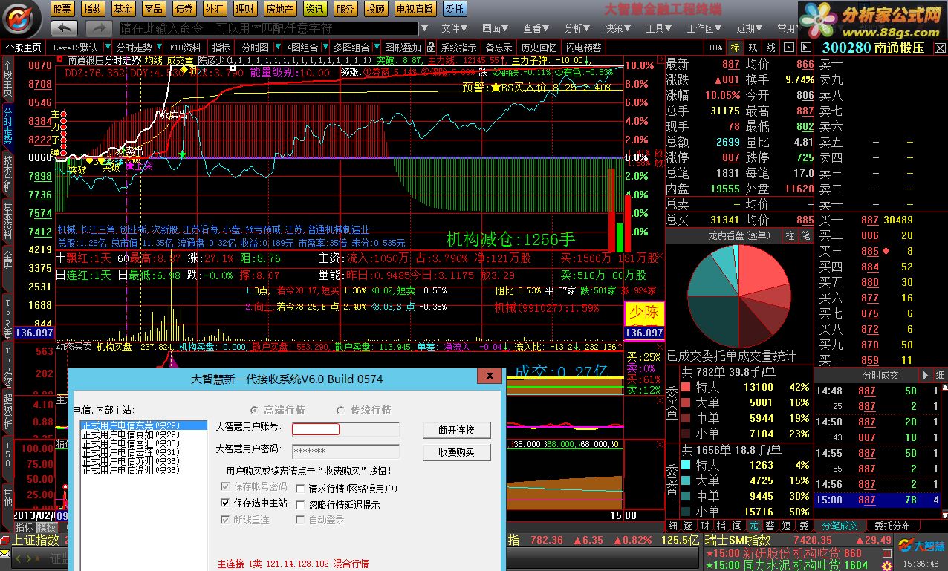
Task: Switch to the 分笔成交 bottom tab
Action: click(x=839, y=526)
